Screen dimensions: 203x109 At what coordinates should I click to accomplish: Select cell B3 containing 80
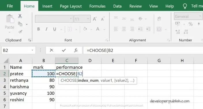click(x=44, y=80)
